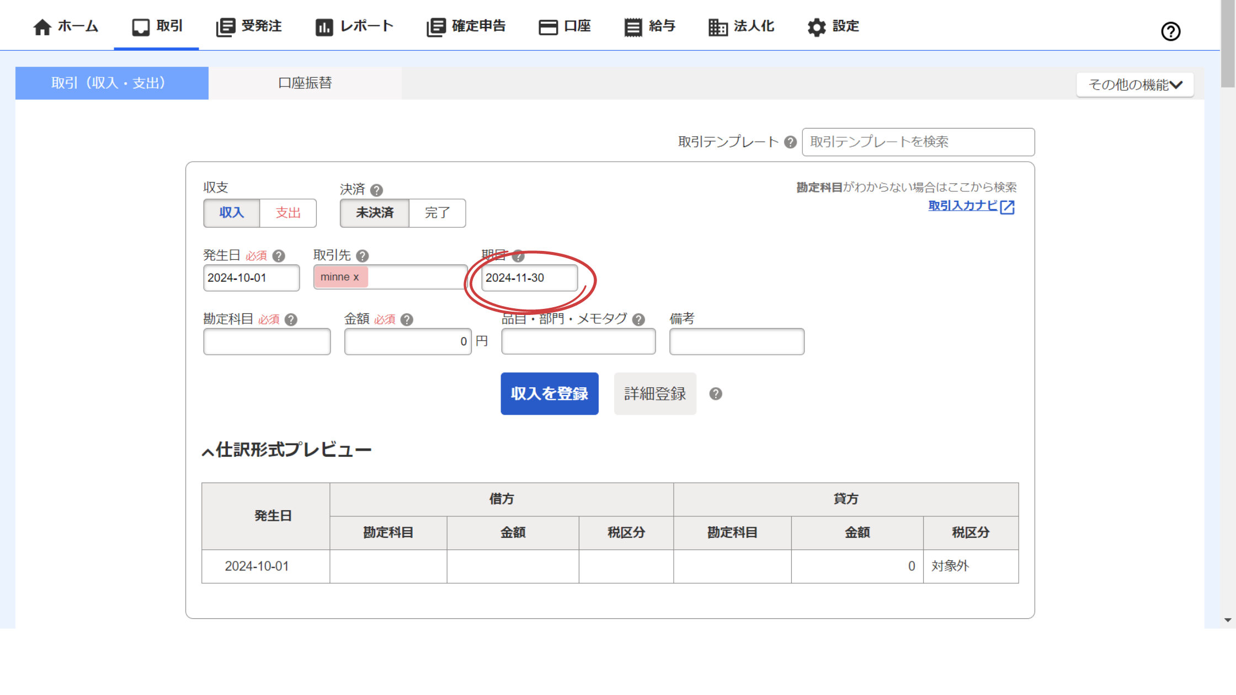Image resolution: width=1236 pixels, height=695 pixels.
Task: Open レポート menu in navigation
Action: point(354,26)
